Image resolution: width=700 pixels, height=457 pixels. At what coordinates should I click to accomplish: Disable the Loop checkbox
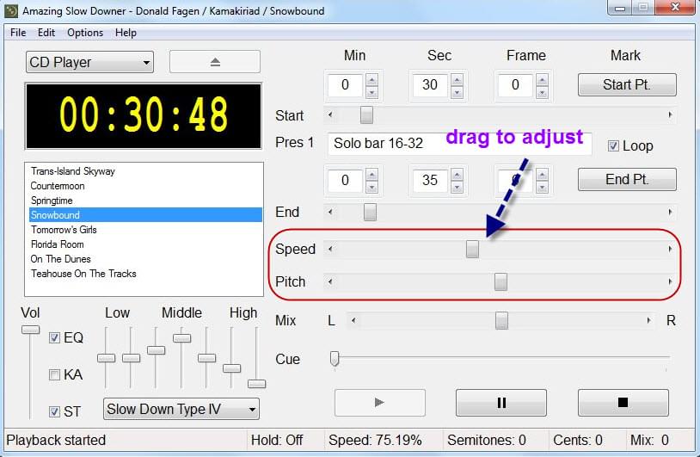click(x=613, y=145)
